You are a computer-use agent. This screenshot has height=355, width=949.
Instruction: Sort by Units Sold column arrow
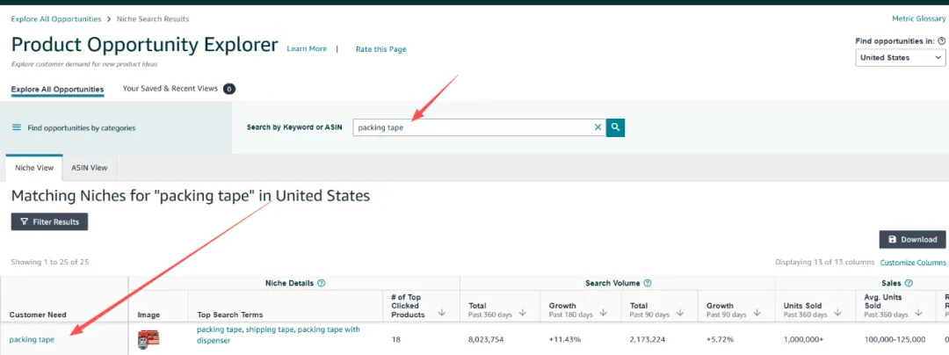[x=837, y=311]
